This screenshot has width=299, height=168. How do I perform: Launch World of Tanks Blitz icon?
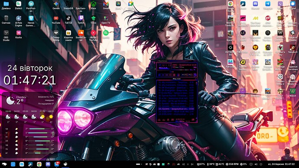pyautogui.click(x=231, y=21)
